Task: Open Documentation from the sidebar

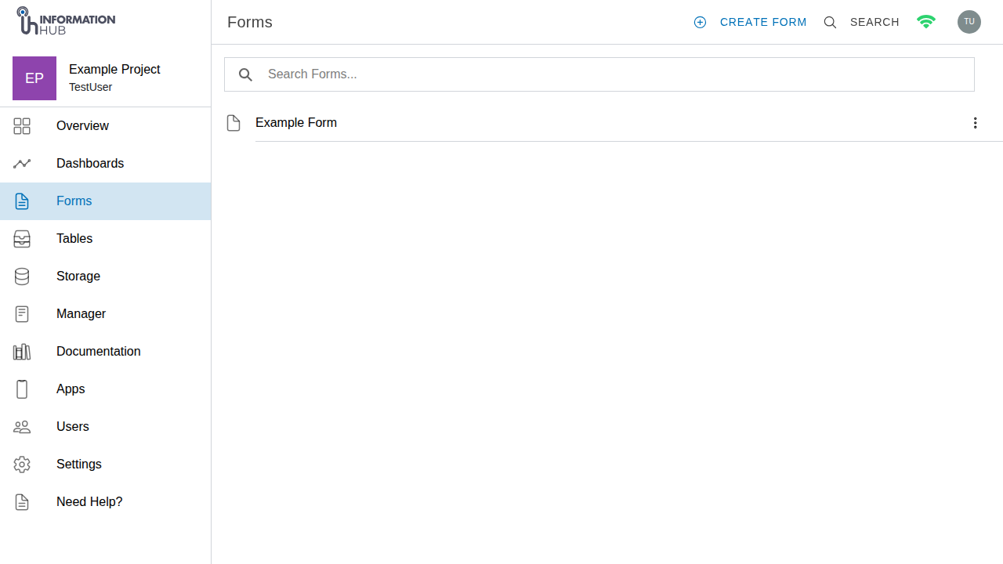Action: coord(99,352)
